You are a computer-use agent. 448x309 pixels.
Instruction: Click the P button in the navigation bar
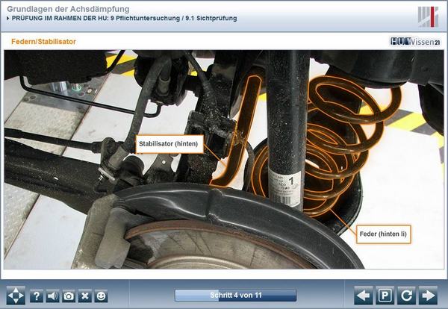(385, 296)
